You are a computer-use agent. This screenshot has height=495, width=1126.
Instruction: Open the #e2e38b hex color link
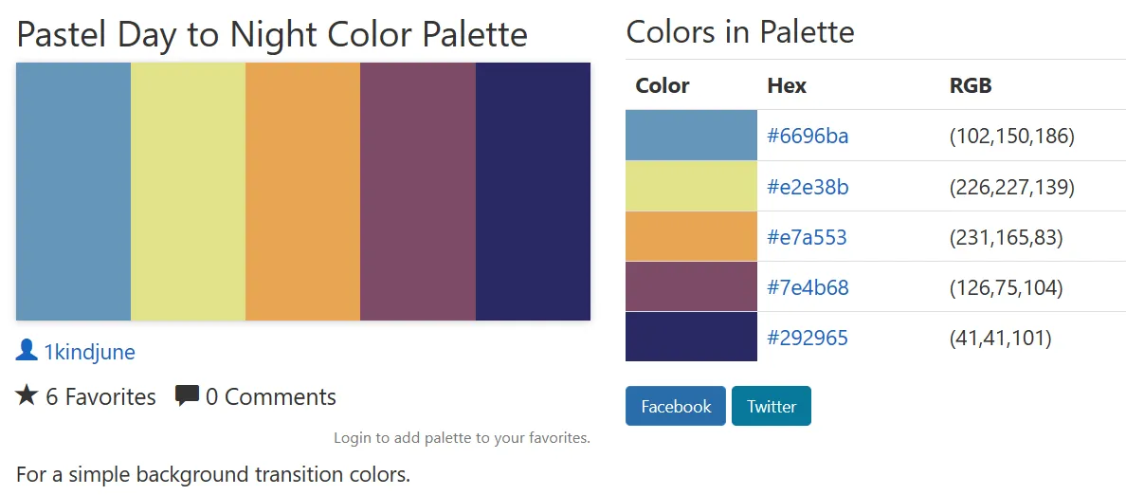pos(808,188)
